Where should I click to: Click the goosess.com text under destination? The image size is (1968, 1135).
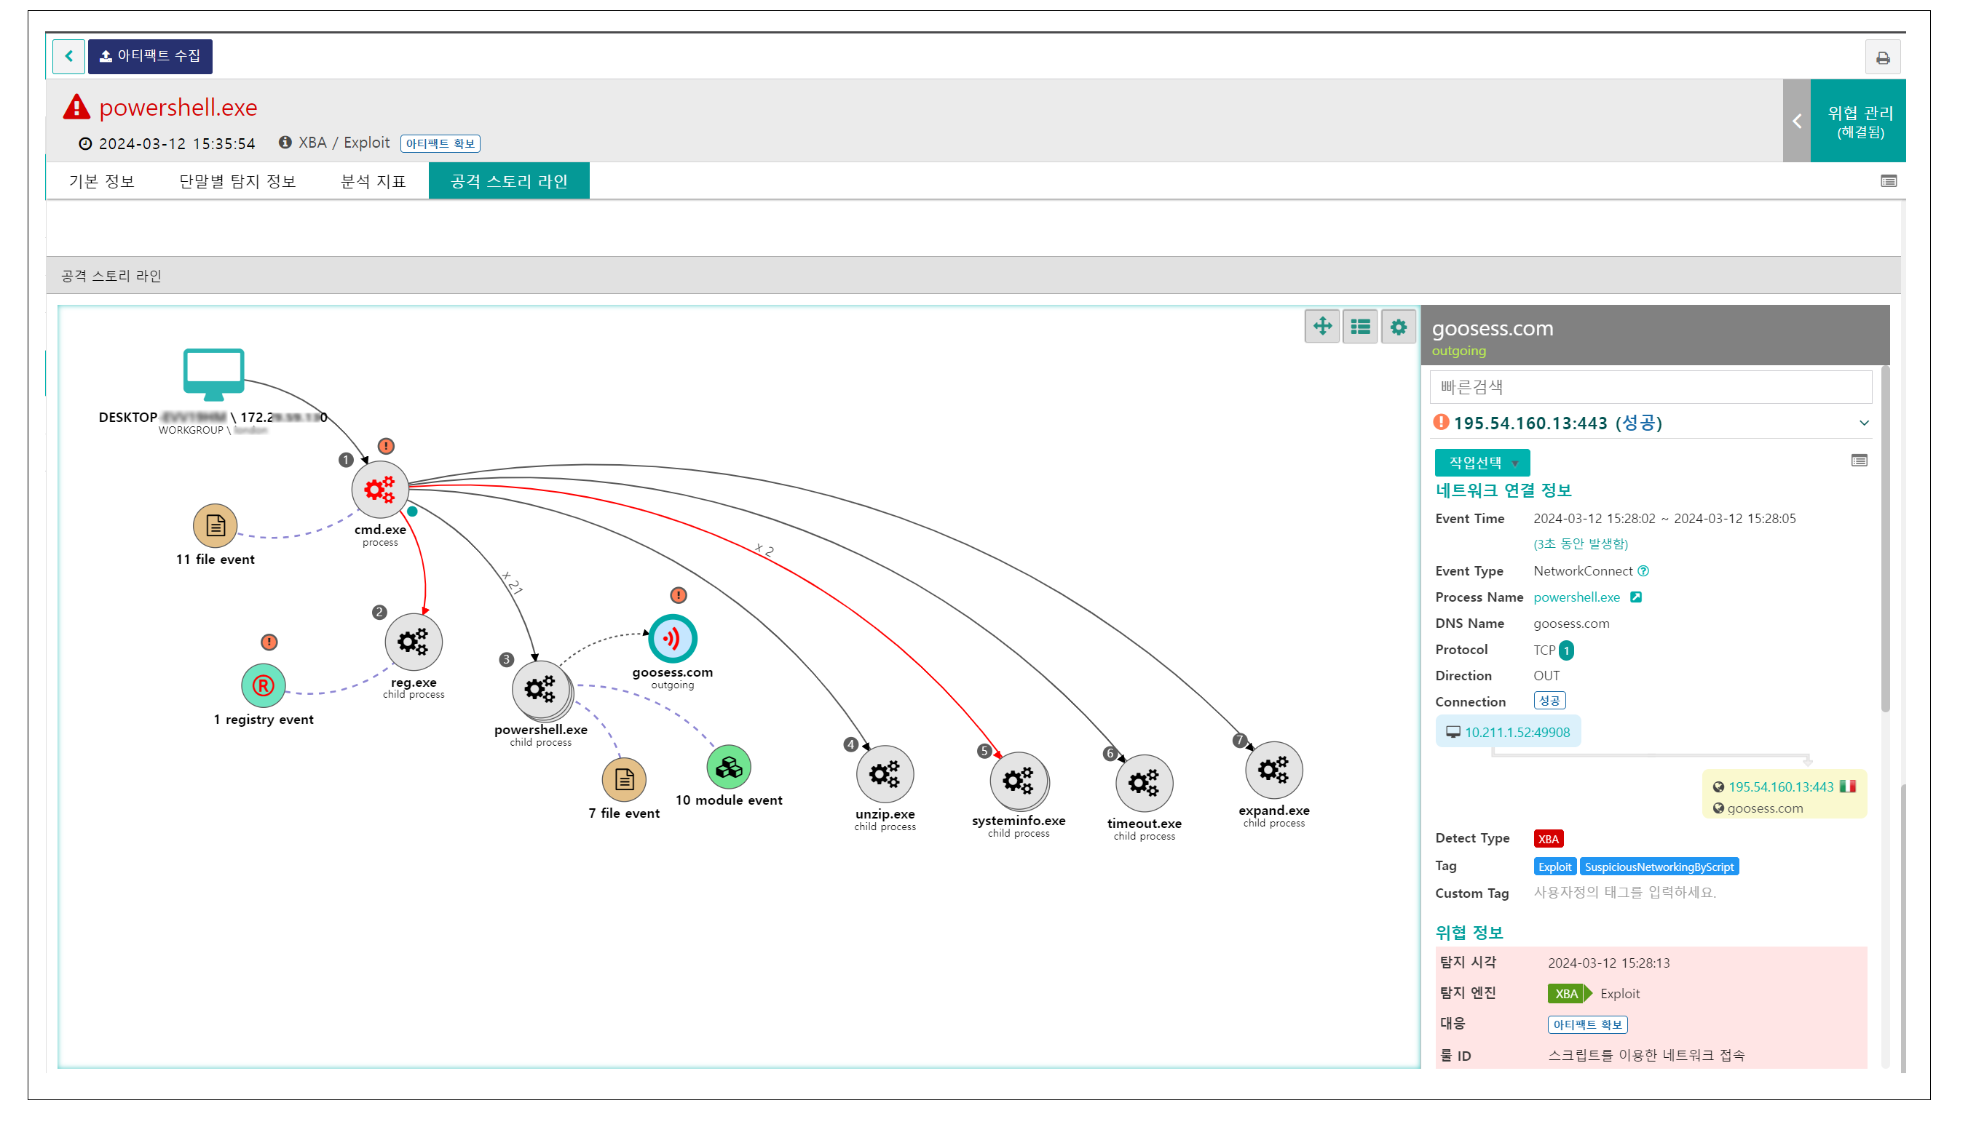pos(1764,808)
